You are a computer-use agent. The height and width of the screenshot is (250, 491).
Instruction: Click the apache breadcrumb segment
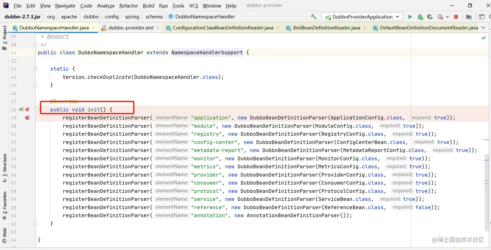[69, 17]
